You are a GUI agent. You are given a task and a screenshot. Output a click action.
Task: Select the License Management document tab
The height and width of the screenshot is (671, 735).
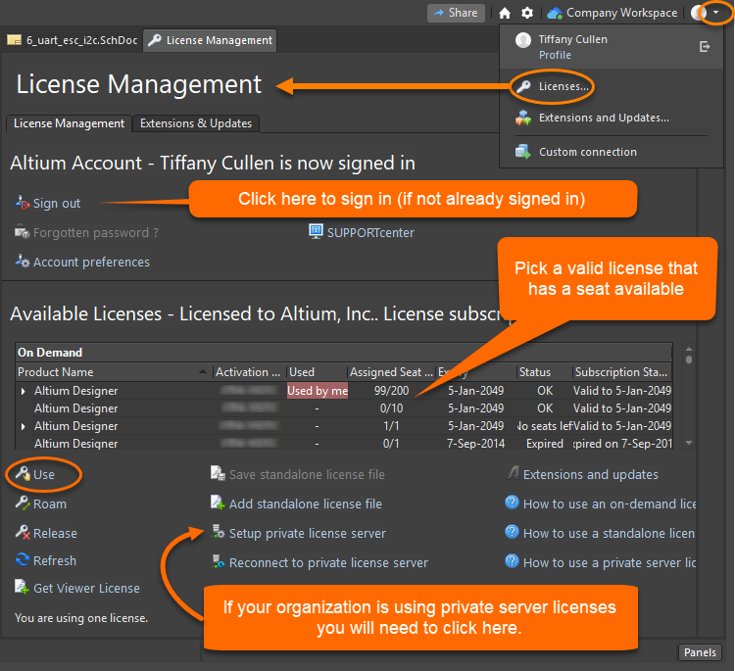pyautogui.click(x=210, y=40)
